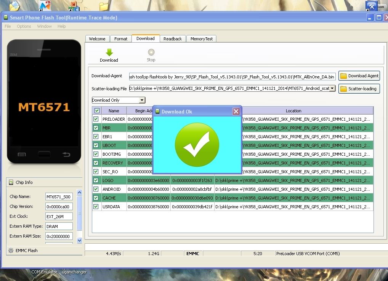The width and height of the screenshot is (388, 281).
Task: Click the Chip Info panel icon
Action: click(11, 182)
